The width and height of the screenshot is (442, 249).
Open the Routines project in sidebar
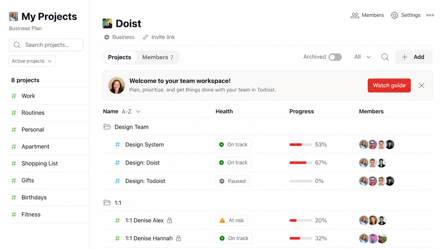49,113
